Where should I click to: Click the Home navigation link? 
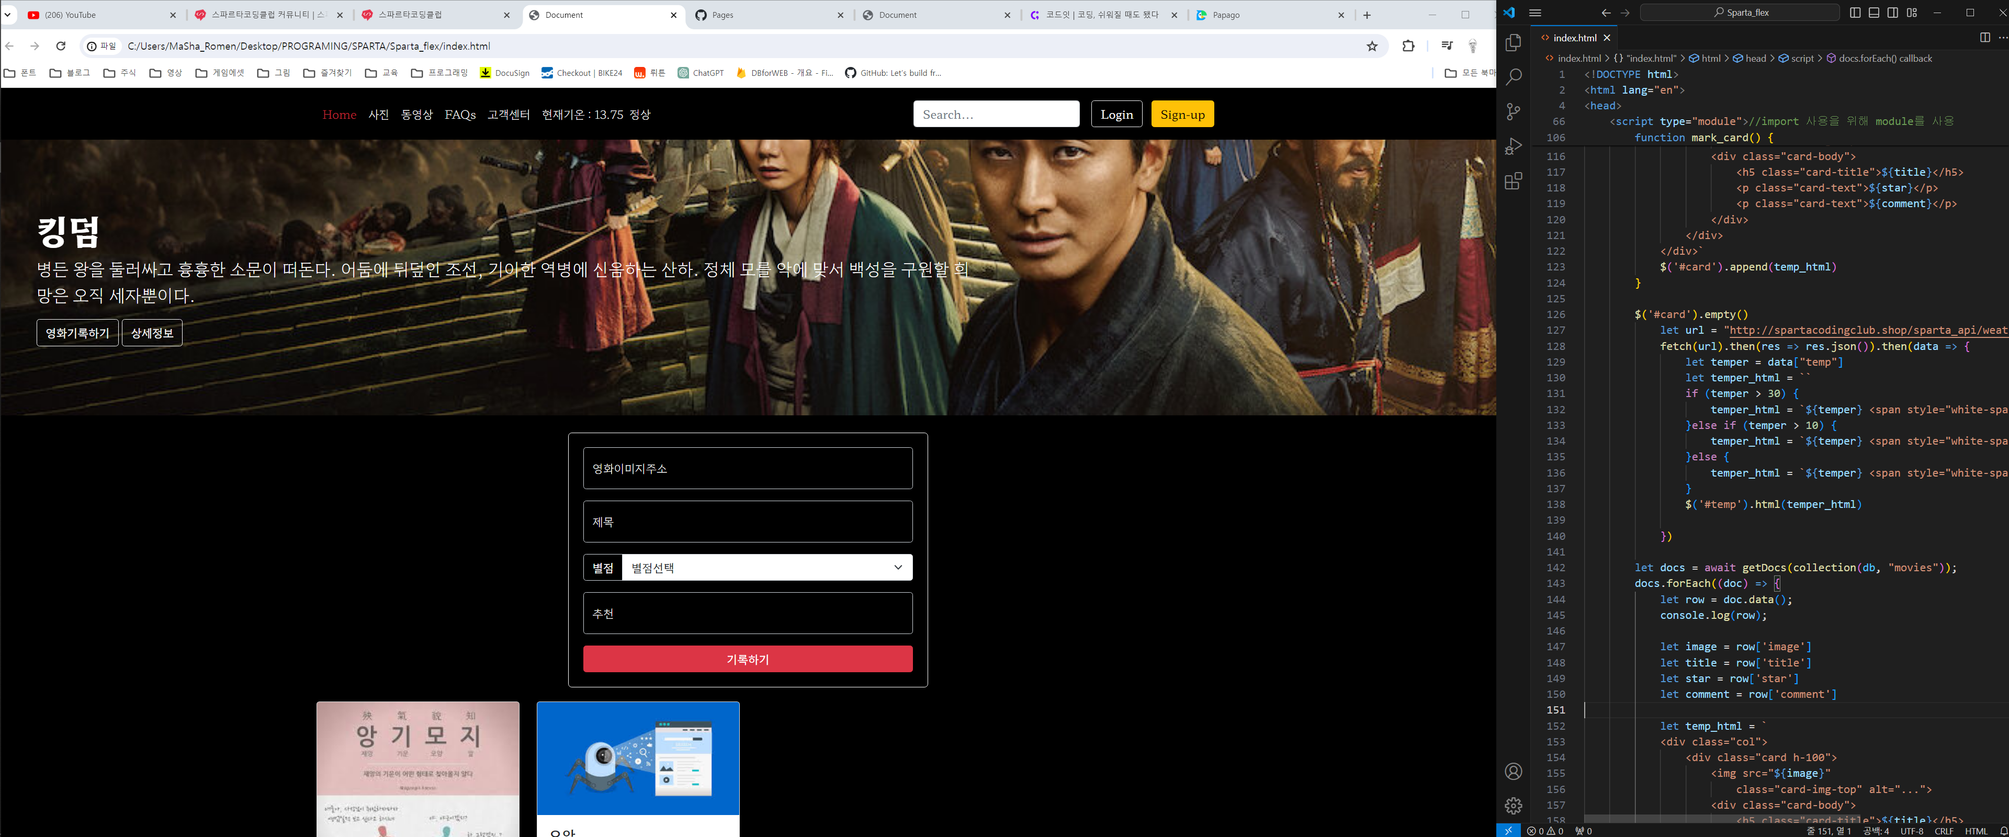click(339, 115)
